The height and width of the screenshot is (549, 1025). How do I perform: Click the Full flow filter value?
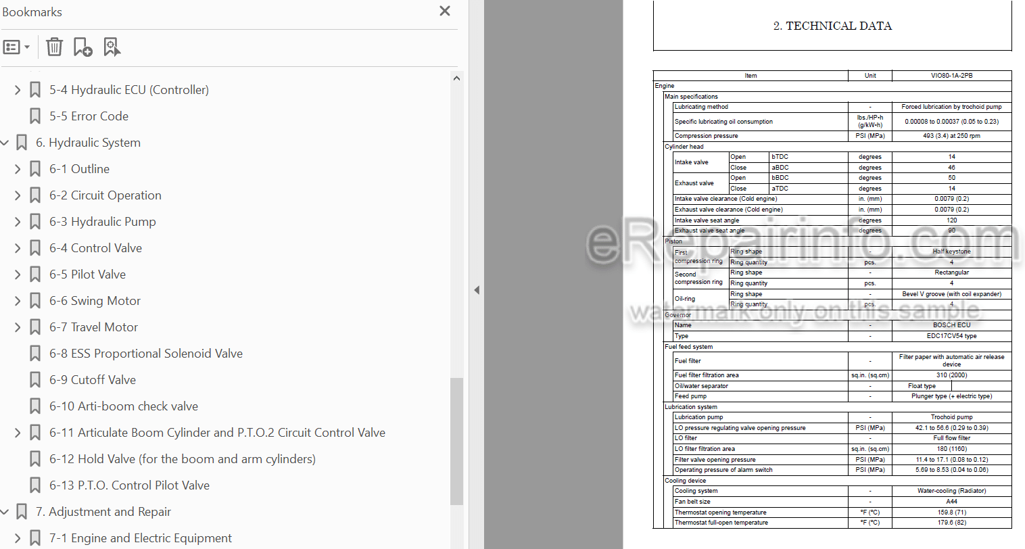click(951, 438)
